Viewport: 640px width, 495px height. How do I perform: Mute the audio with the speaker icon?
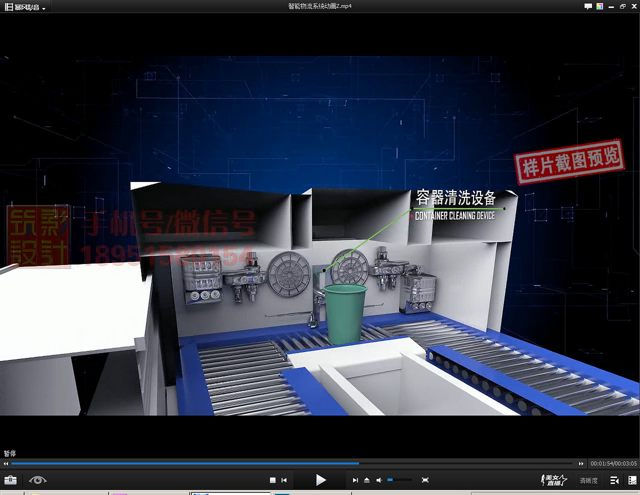(x=379, y=480)
